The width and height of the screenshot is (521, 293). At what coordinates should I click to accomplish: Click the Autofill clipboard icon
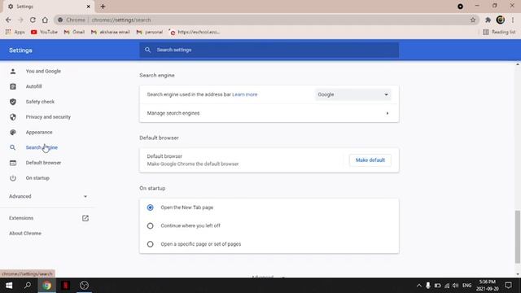(13, 86)
